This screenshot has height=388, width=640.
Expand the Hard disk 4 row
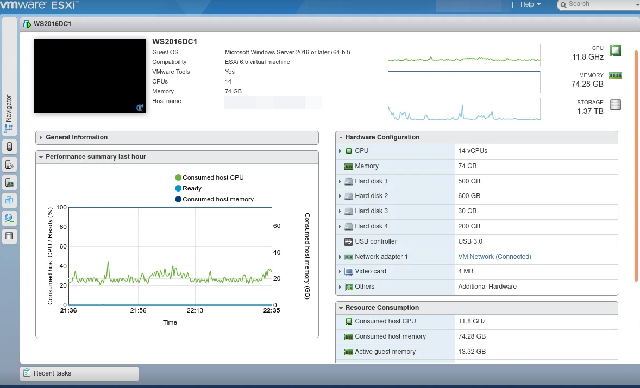click(340, 227)
